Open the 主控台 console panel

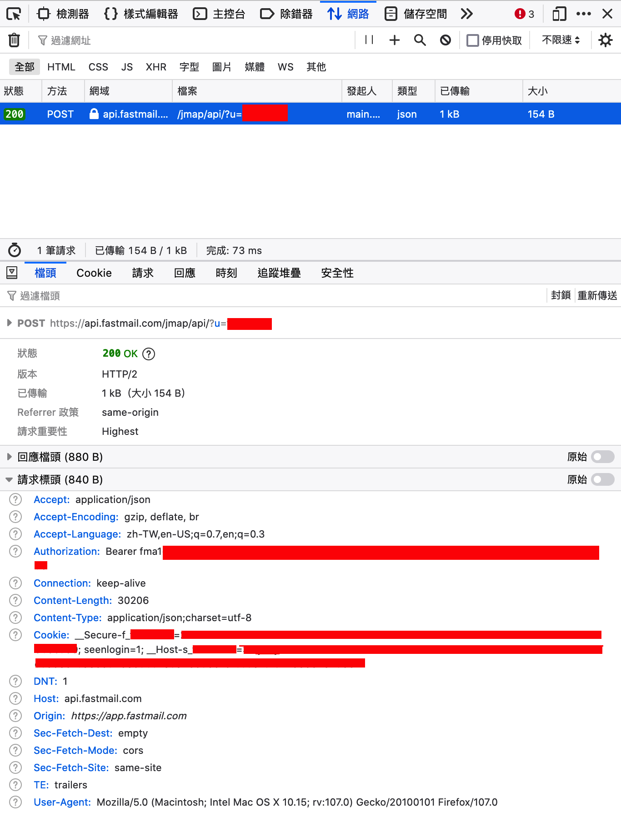click(x=219, y=14)
